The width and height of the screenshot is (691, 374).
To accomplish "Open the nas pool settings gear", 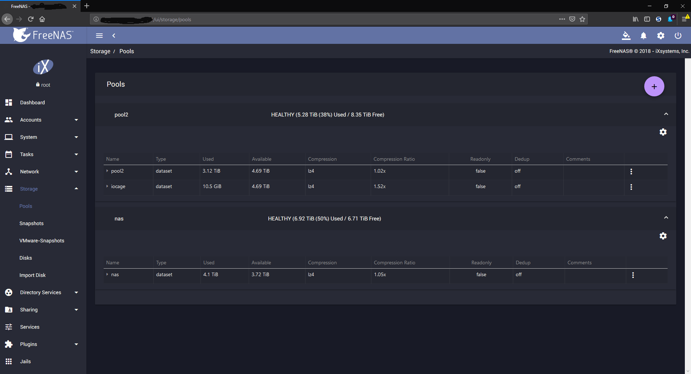I will [x=663, y=236].
